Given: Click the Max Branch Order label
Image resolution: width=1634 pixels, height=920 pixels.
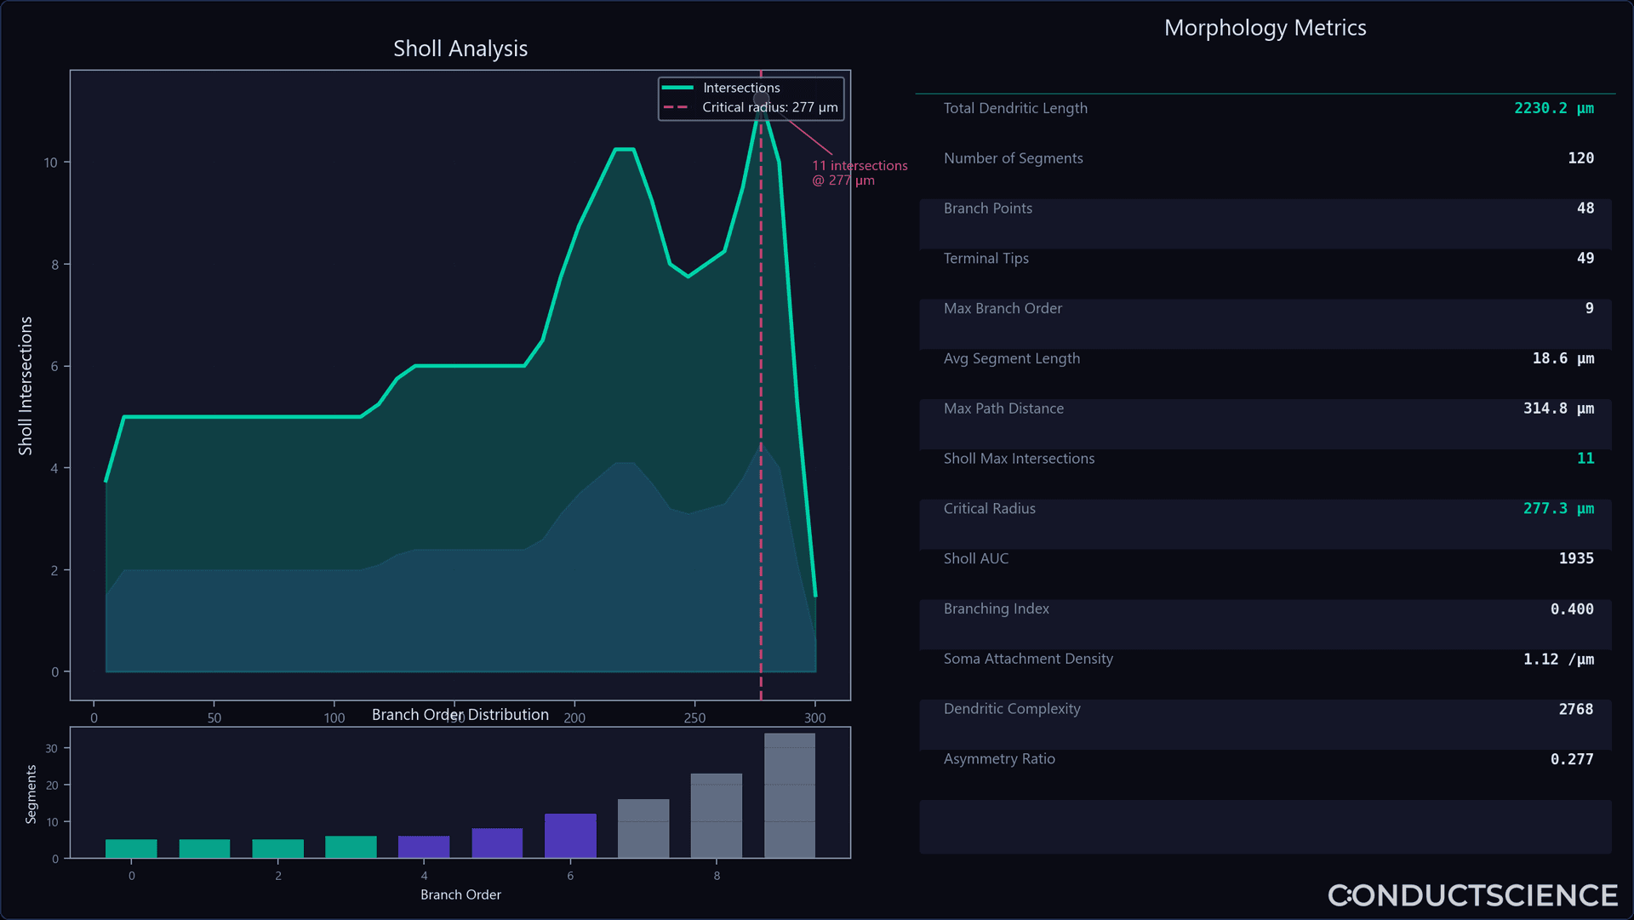Looking at the screenshot, I should tap(1003, 309).
